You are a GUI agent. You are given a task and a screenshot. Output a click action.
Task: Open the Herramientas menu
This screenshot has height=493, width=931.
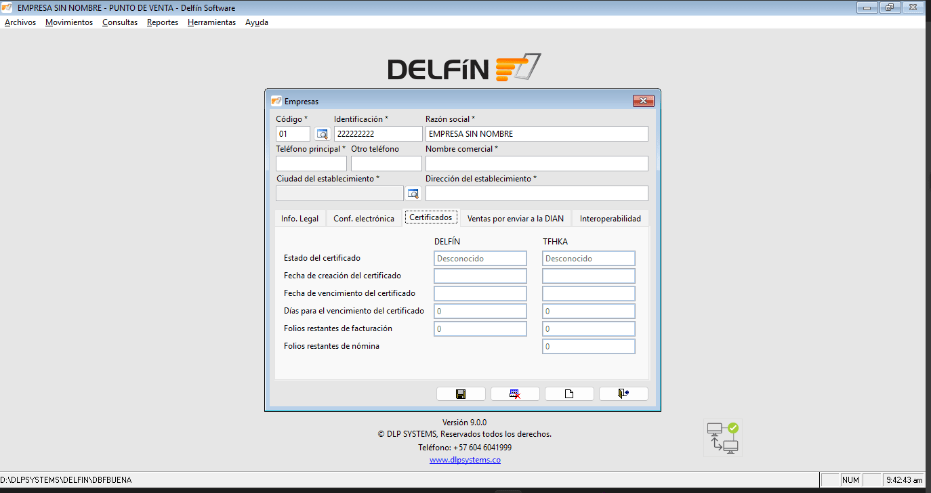[212, 22]
